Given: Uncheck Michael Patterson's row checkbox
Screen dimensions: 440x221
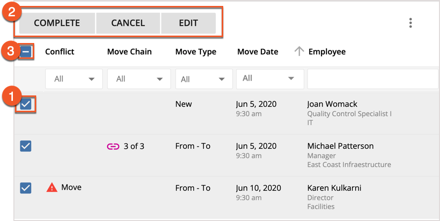Looking at the screenshot, I should click(x=25, y=146).
